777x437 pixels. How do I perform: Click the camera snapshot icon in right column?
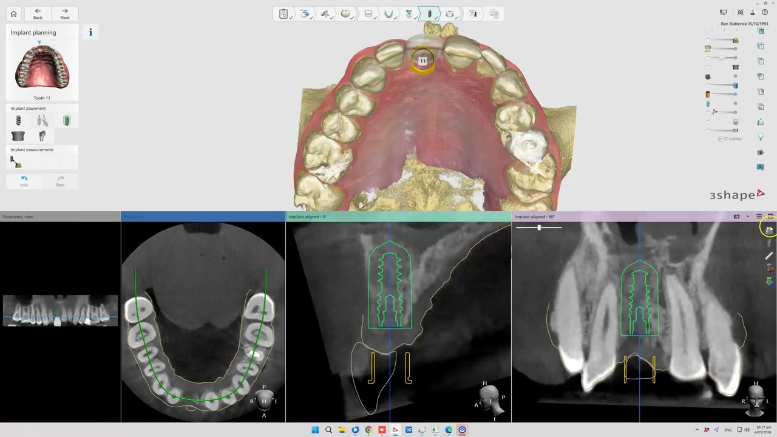[760, 152]
